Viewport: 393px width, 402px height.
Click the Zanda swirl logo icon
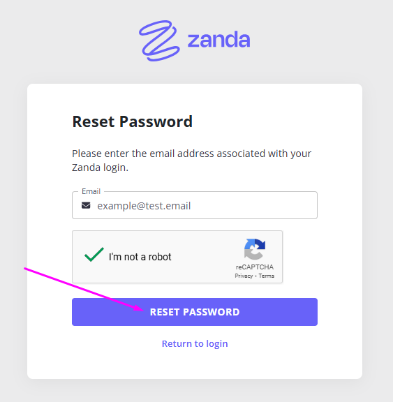click(159, 40)
